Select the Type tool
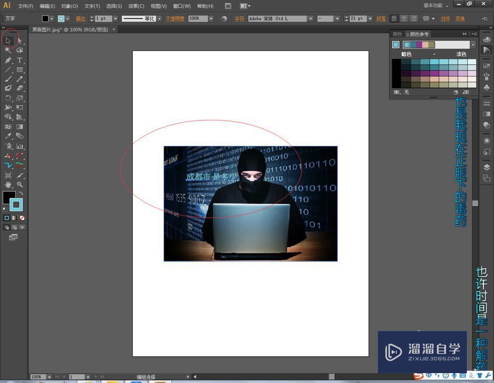 (x=20, y=60)
